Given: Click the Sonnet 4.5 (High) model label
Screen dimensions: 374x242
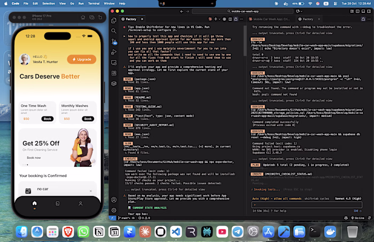Looking at the screenshot, I should click(348, 198).
